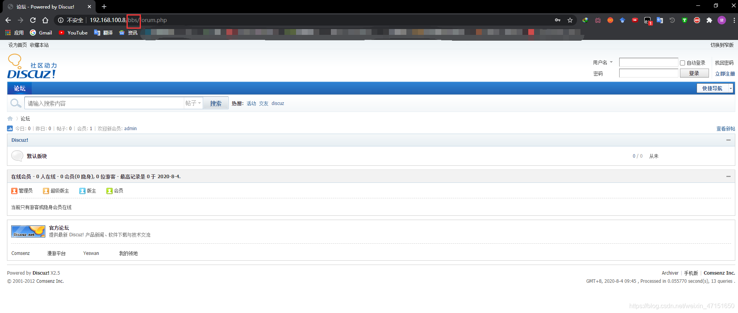Collapse the Discuz! category section
The height and width of the screenshot is (313, 738).
(x=728, y=140)
